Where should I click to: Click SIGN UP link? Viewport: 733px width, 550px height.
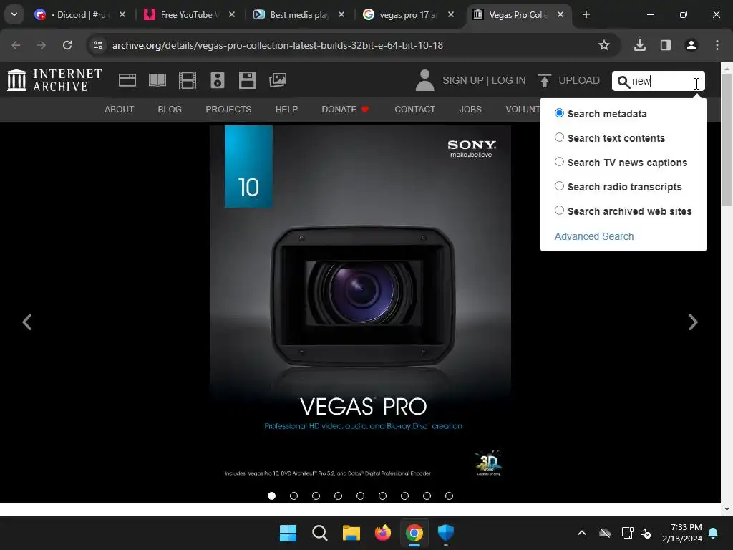(463, 80)
